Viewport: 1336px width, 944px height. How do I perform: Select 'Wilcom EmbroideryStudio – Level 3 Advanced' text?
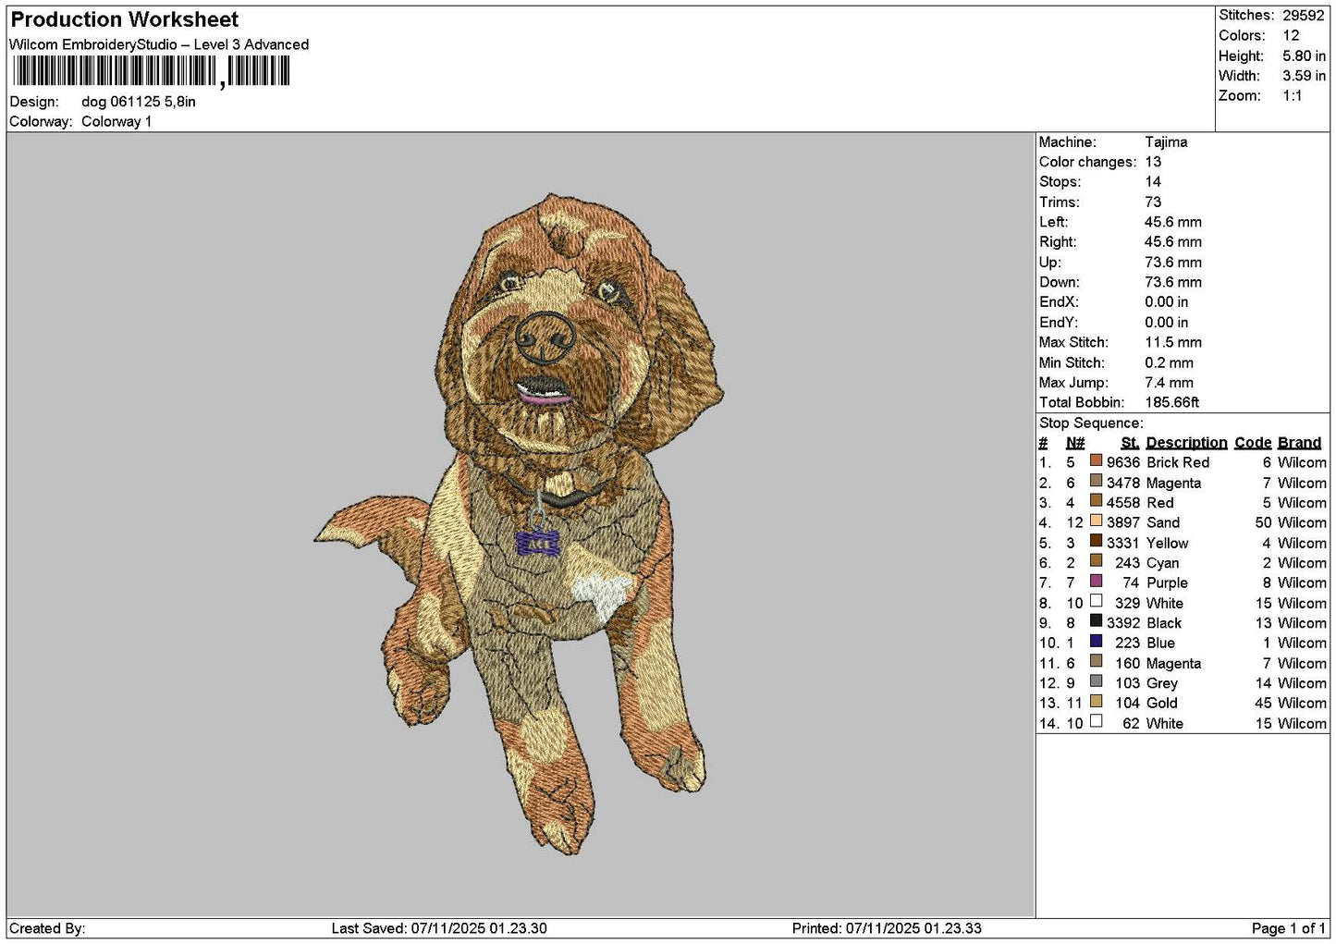[x=159, y=44]
